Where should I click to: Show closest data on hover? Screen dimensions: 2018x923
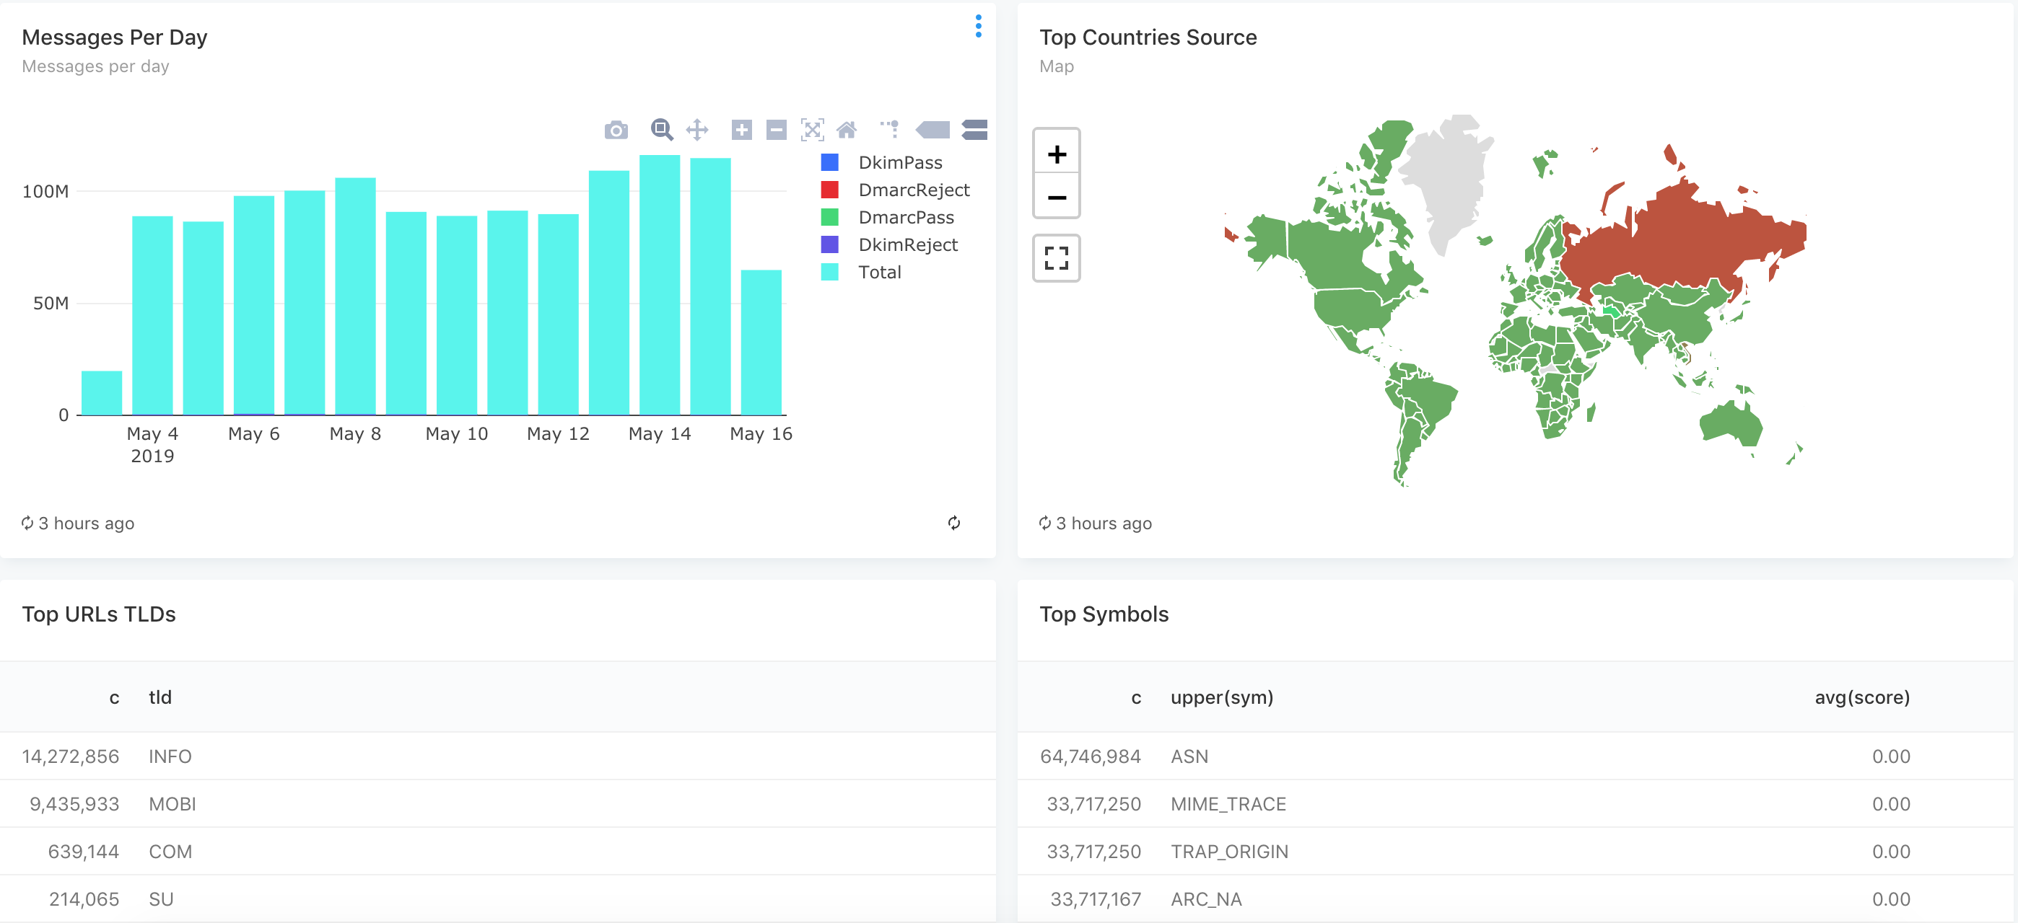[932, 130]
